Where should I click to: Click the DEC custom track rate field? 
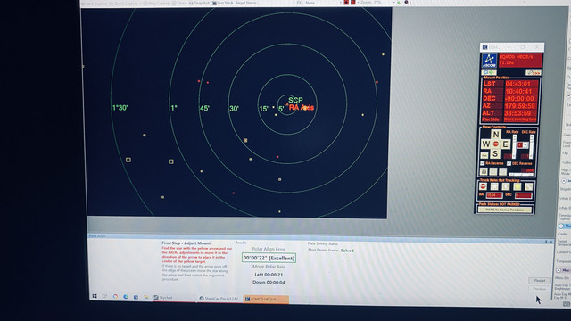tap(524, 195)
